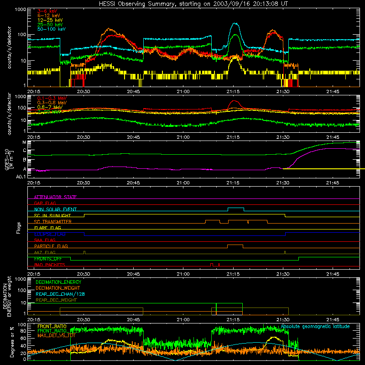Click the Absolute geomagnetic latitude label
The width and height of the screenshot is (365, 365).
pyautogui.click(x=315, y=326)
